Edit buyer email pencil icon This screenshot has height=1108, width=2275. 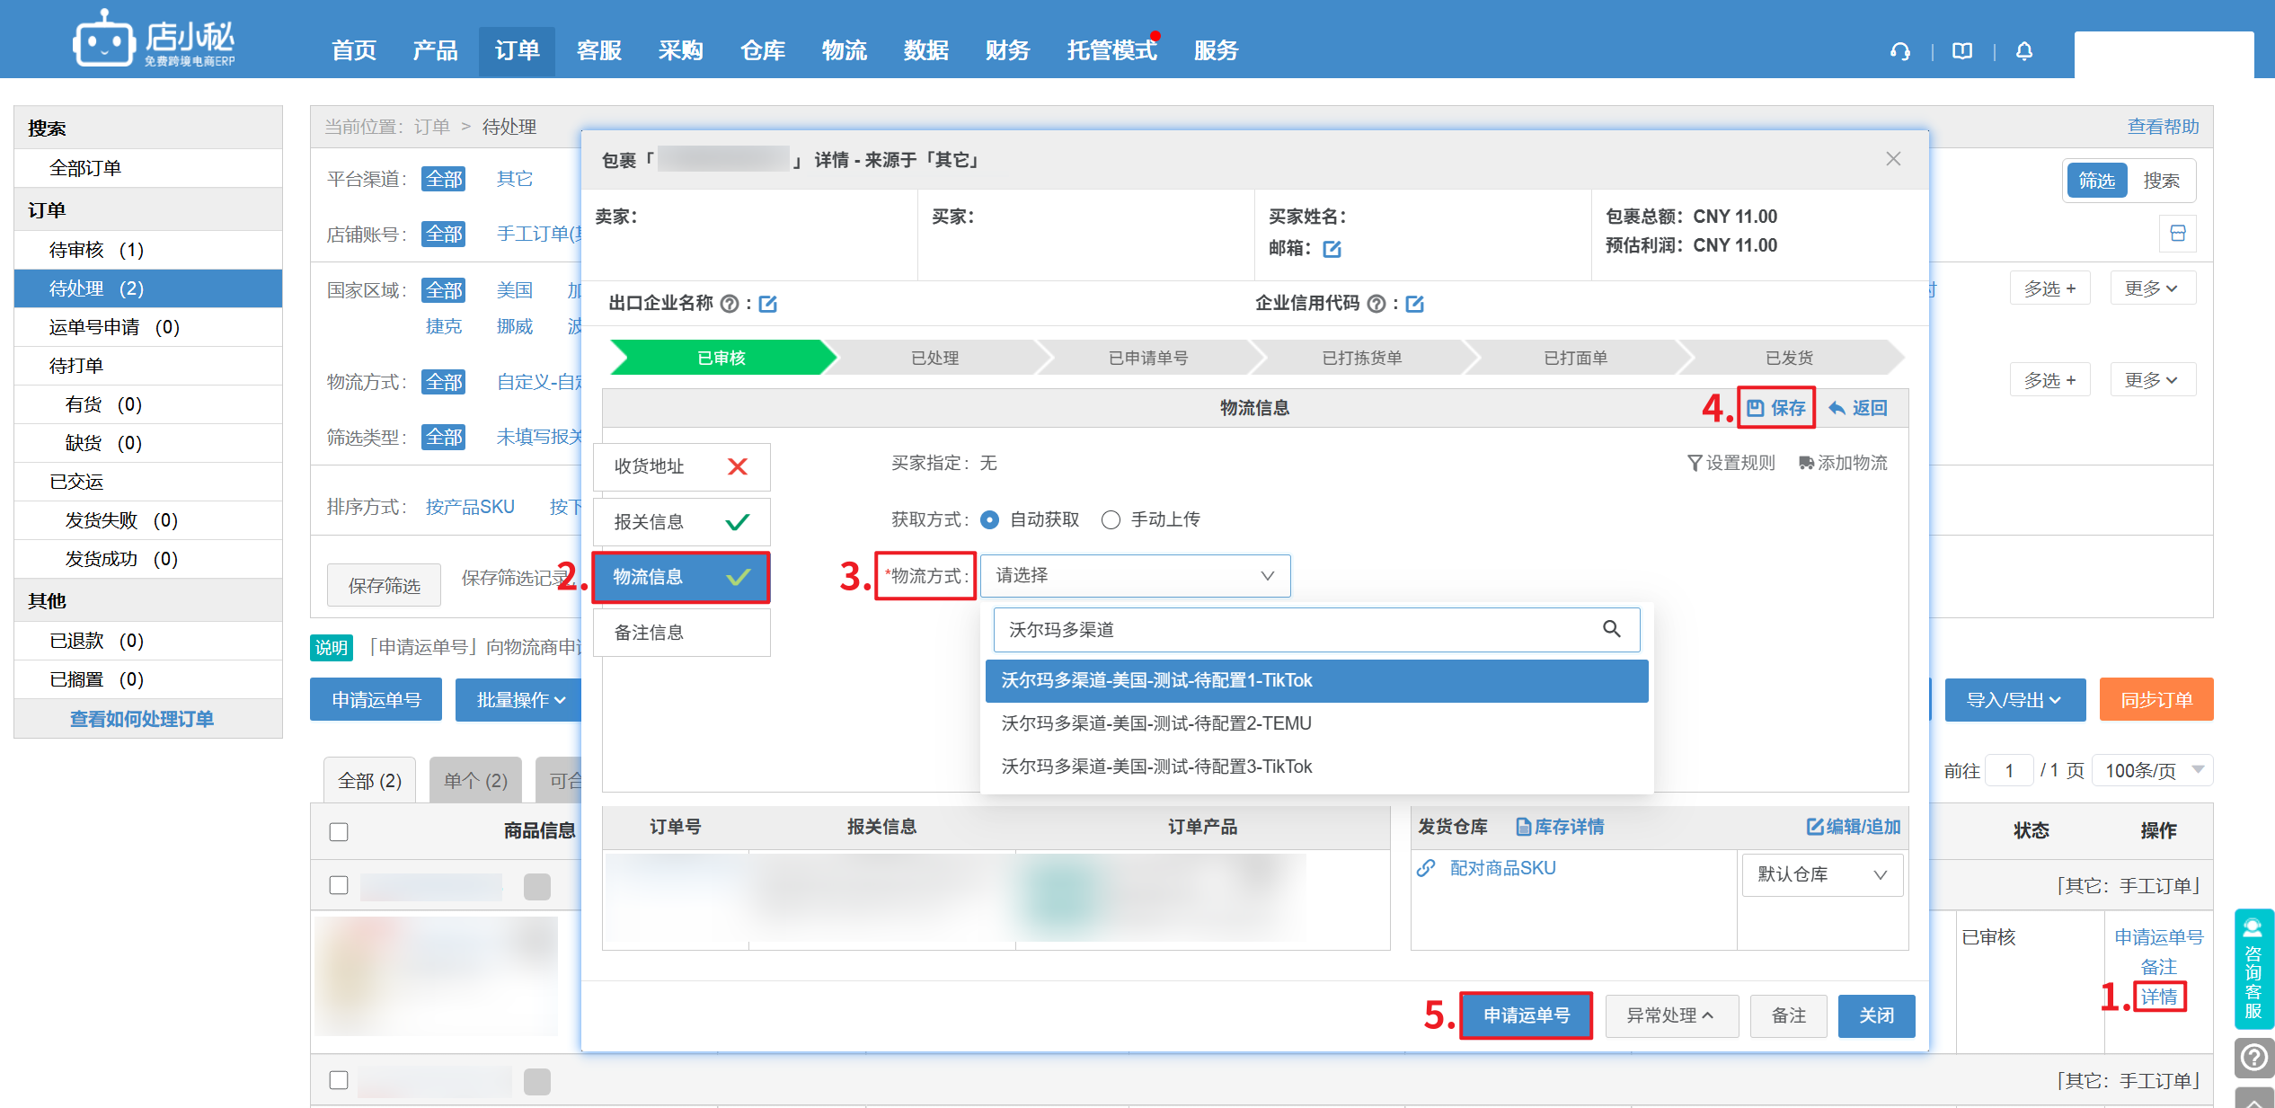coord(1332,249)
